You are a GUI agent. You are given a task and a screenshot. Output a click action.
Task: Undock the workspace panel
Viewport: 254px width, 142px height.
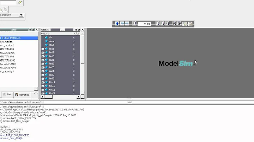[34, 30]
